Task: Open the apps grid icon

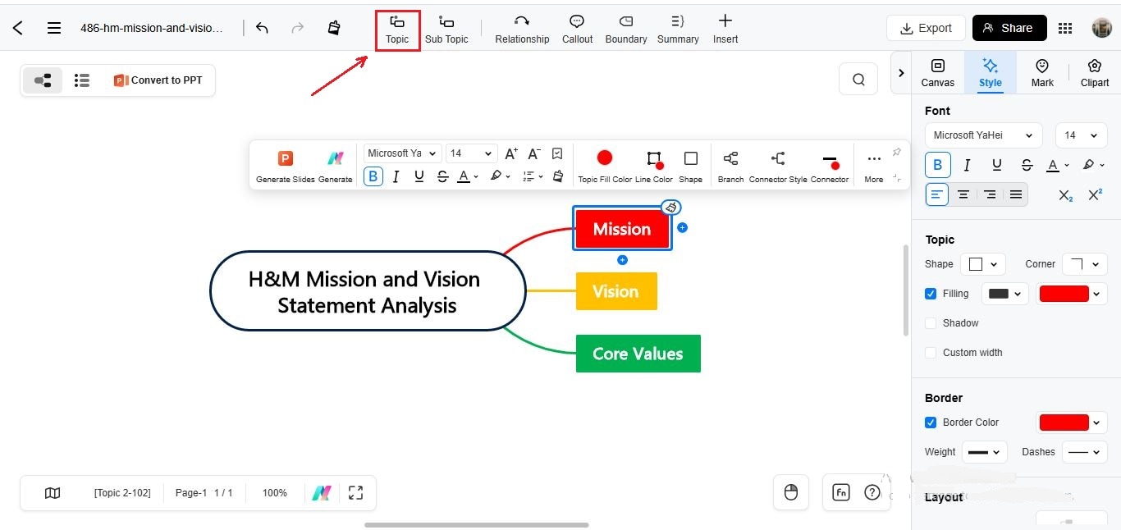Action: tap(1065, 28)
